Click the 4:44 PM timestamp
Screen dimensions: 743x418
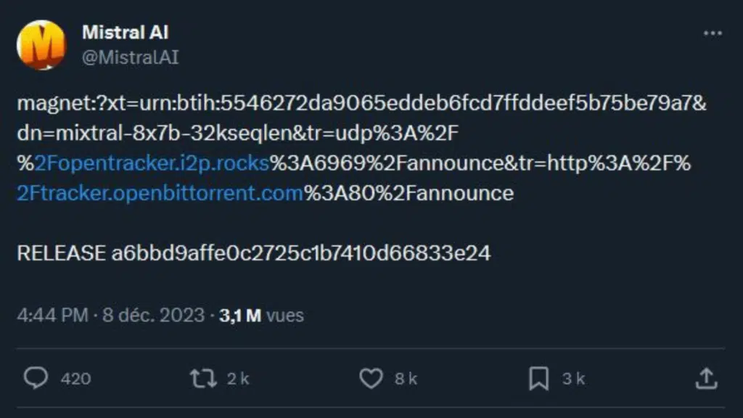(52, 315)
